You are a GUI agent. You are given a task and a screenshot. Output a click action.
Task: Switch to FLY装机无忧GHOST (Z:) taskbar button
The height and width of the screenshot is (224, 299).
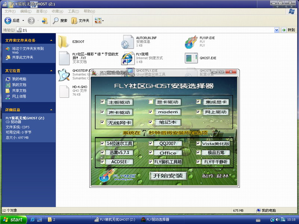pyautogui.click(x=115, y=220)
